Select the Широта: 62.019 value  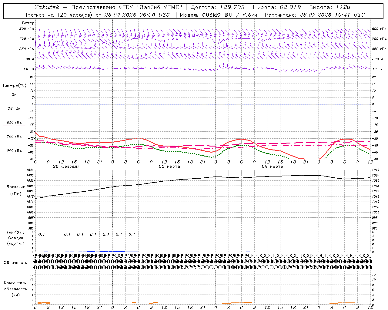pos(277,7)
